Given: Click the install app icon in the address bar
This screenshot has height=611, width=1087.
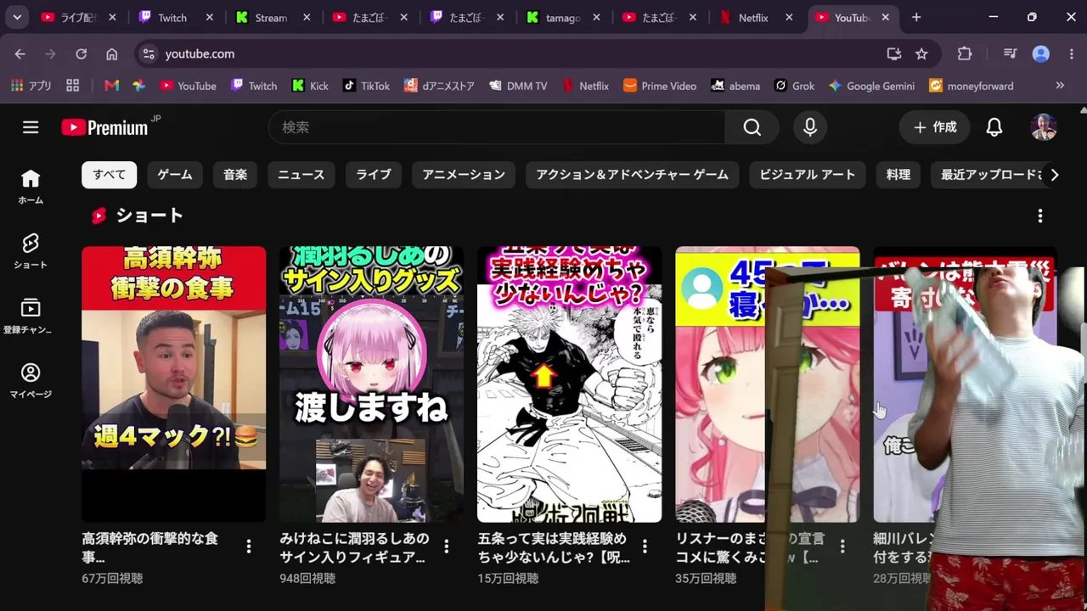Looking at the screenshot, I should point(894,53).
